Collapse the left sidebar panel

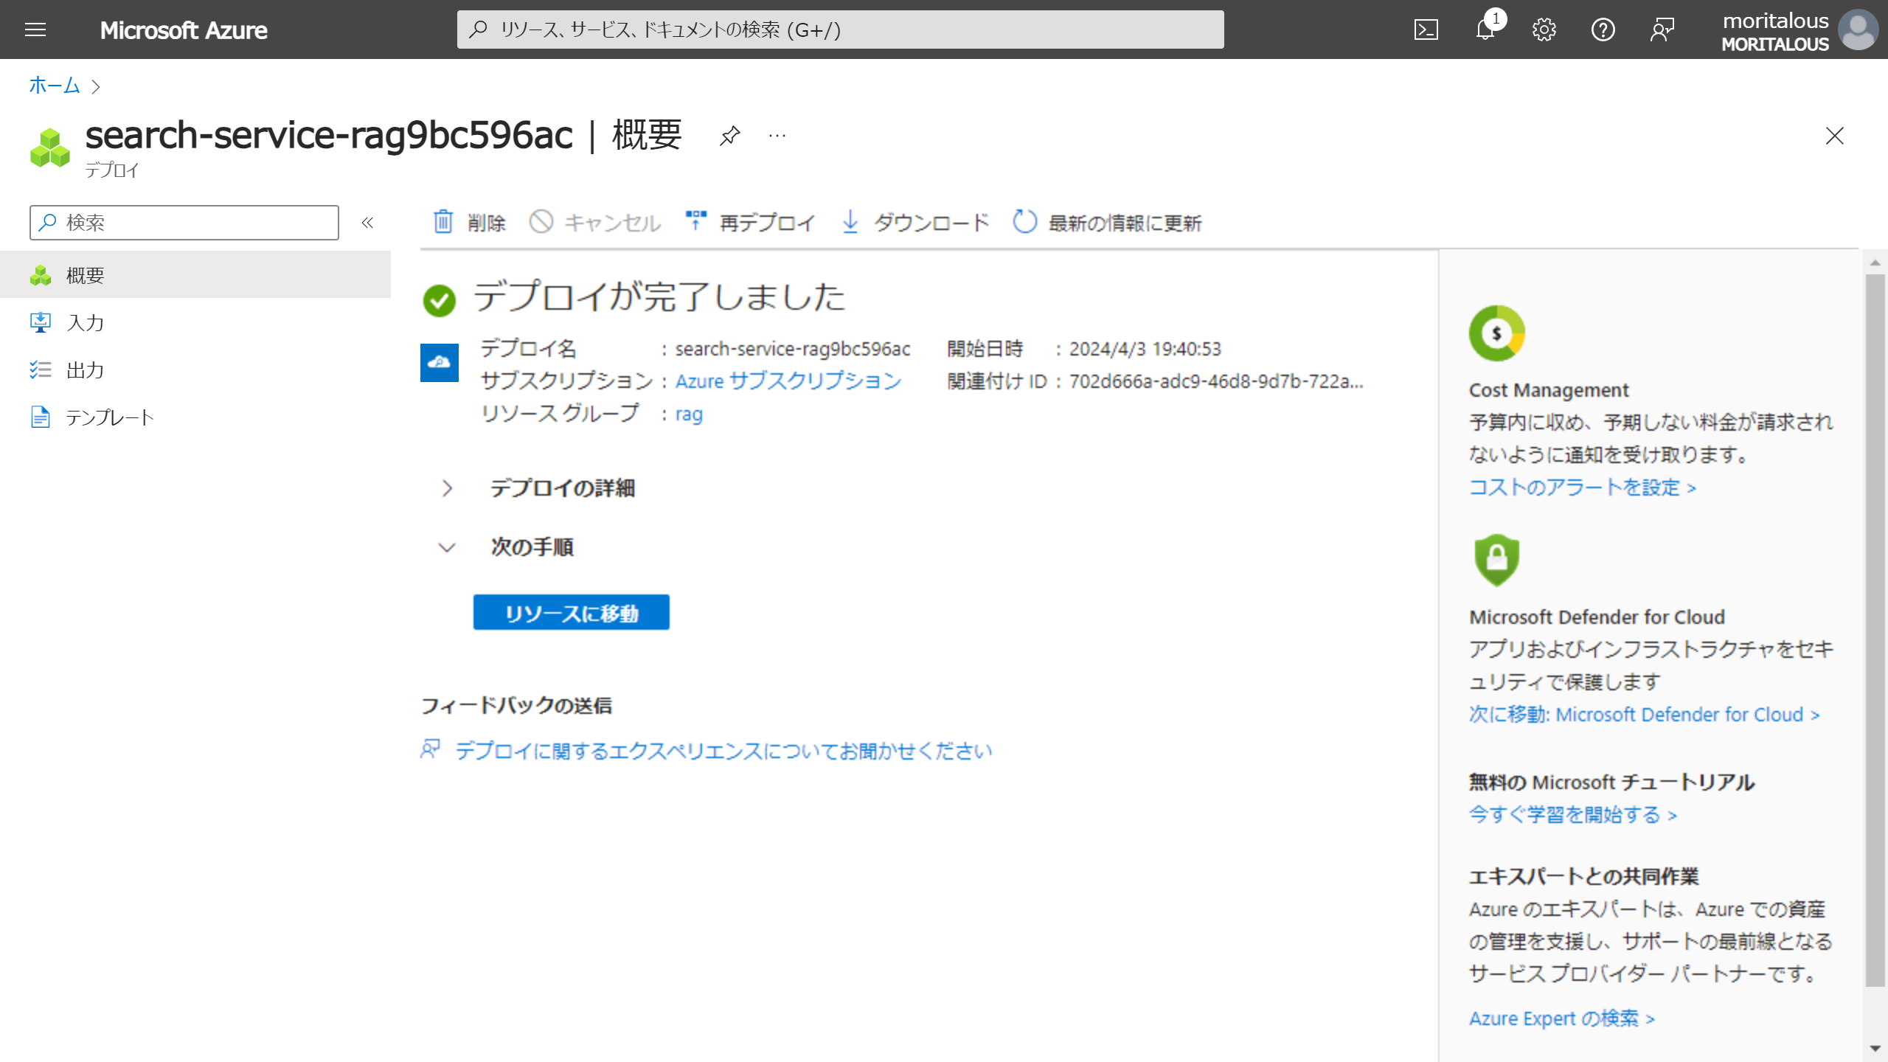[x=367, y=223]
